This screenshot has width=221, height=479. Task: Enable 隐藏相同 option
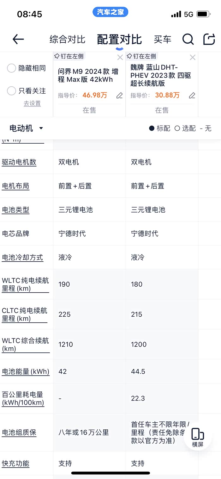(11, 68)
